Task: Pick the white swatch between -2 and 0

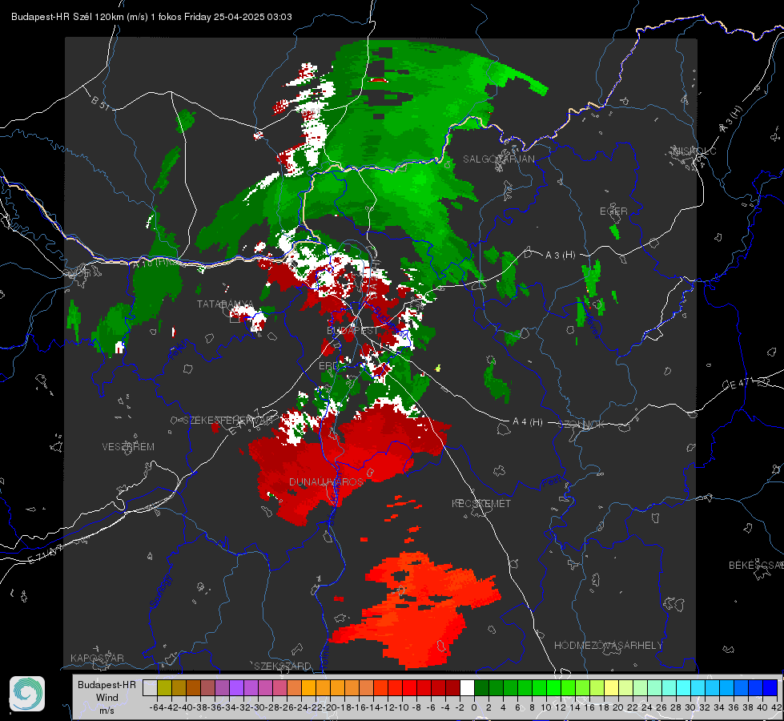Action: click(x=467, y=688)
